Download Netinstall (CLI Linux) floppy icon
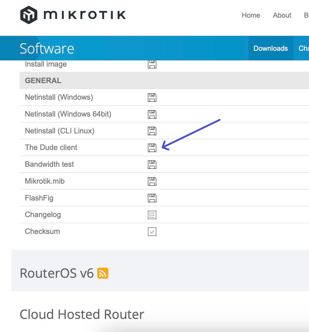 tap(152, 131)
